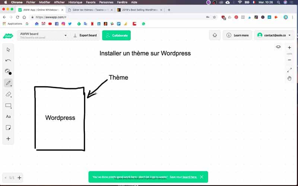298x186 pixels.
Task: Undo last action with curved arrow
Action: [x=8, y=61]
